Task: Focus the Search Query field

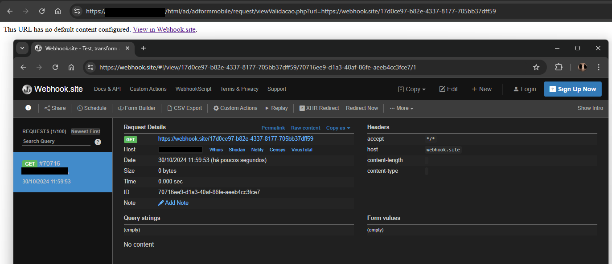Action: [x=56, y=141]
